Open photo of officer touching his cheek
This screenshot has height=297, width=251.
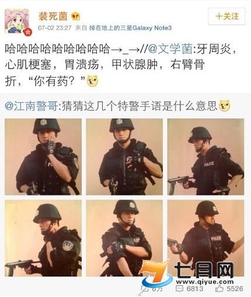point(43,157)
